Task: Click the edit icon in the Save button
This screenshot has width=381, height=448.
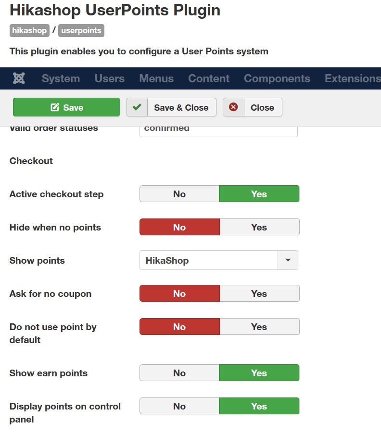Action: (55, 107)
